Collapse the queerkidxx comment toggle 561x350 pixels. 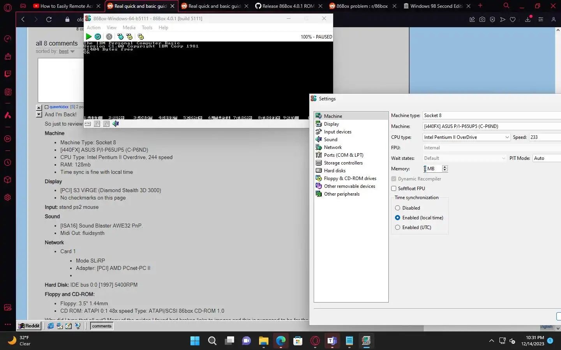46,107
